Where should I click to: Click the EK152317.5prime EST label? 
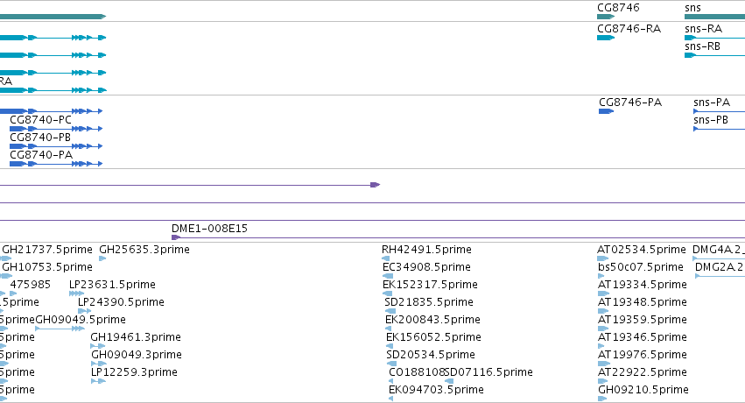(430, 285)
